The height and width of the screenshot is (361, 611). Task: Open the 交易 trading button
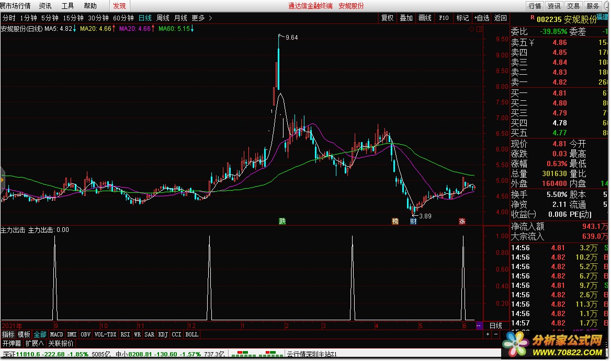(573, 6)
